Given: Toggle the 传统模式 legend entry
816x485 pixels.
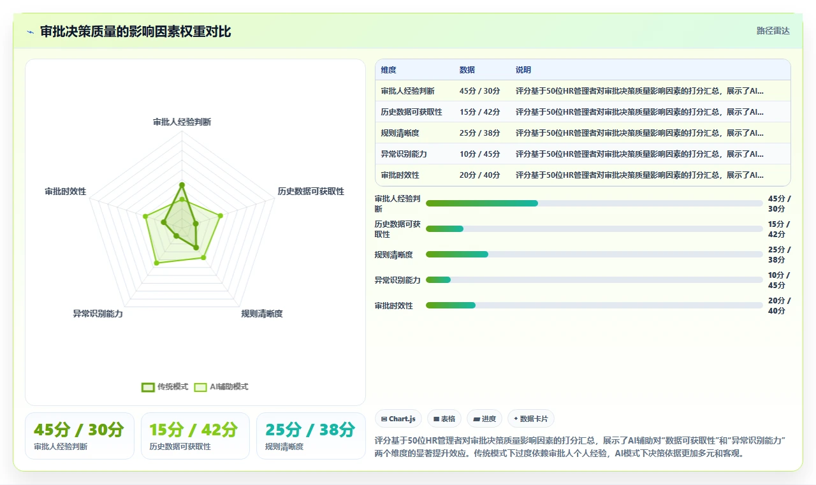Looking at the screenshot, I should tap(165, 387).
